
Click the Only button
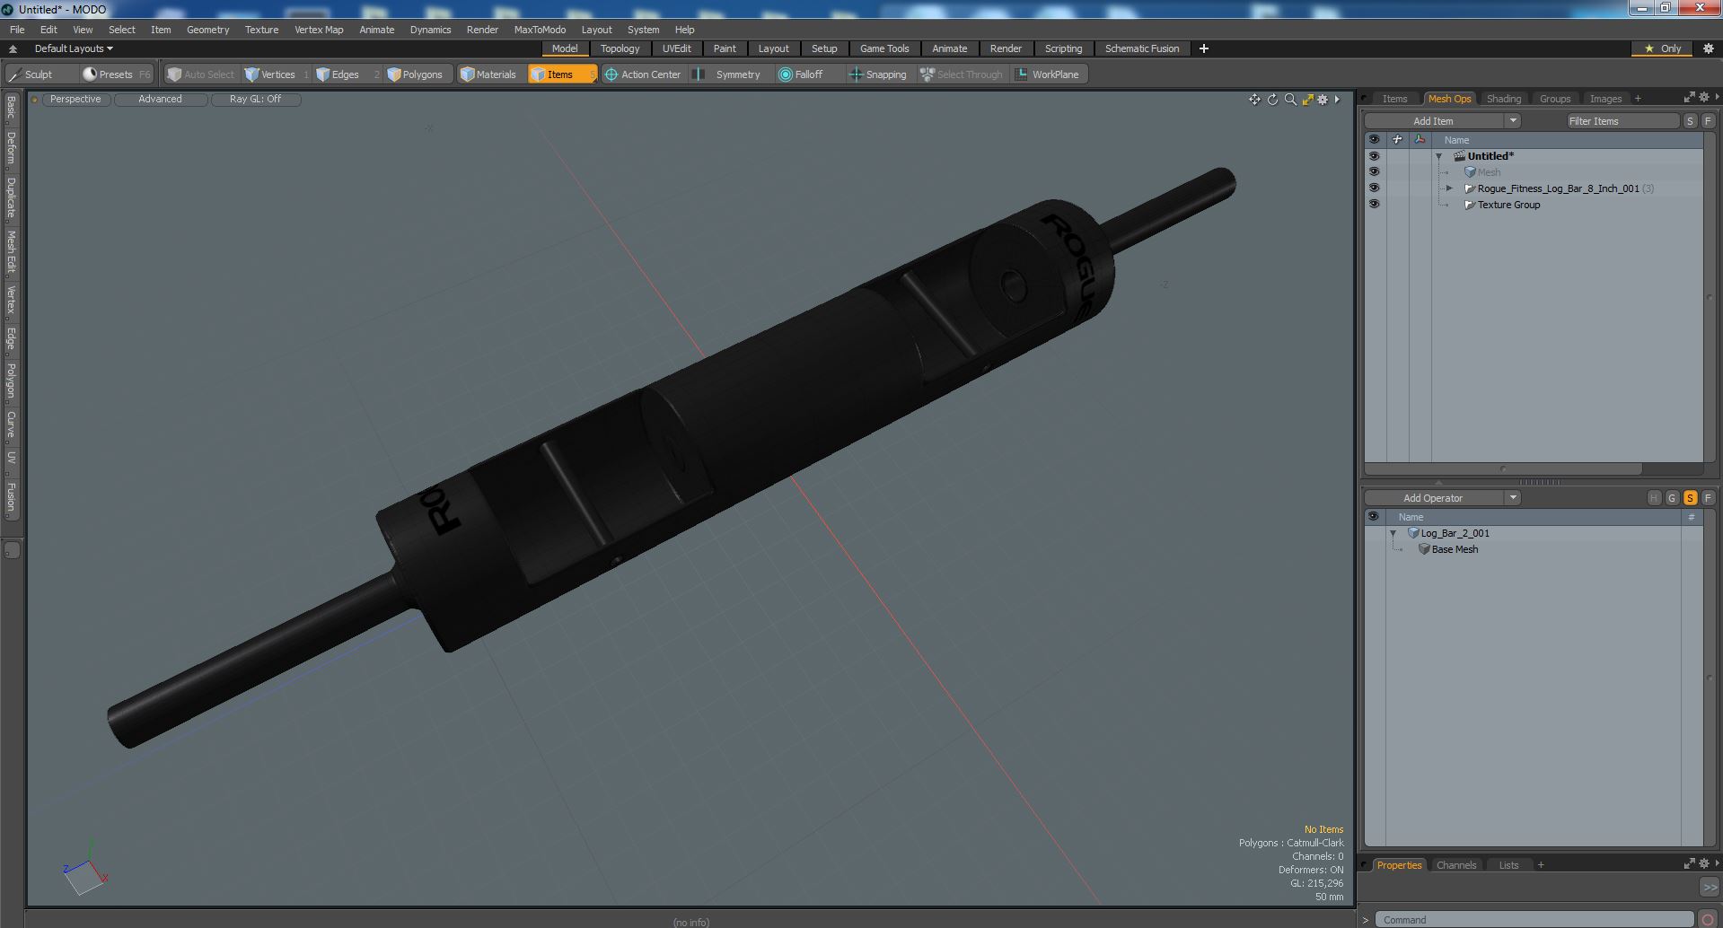[x=1663, y=48]
